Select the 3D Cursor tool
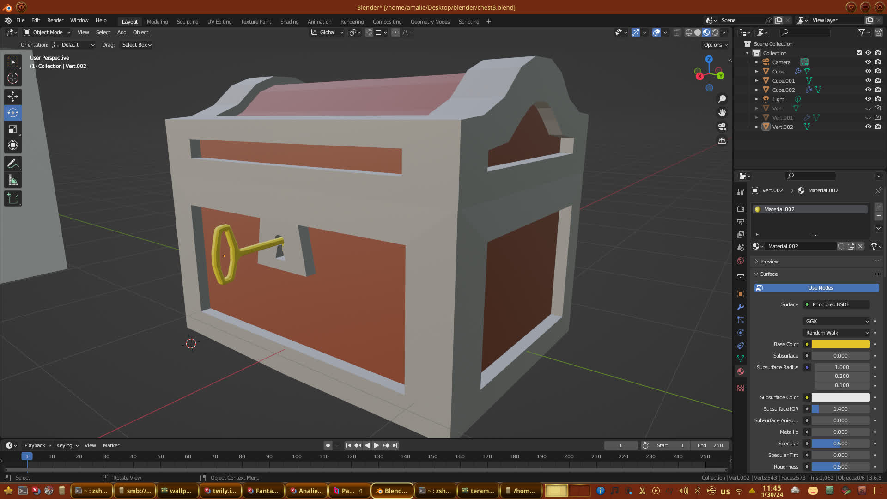Screen dimensions: 887x499 (13, 78)
